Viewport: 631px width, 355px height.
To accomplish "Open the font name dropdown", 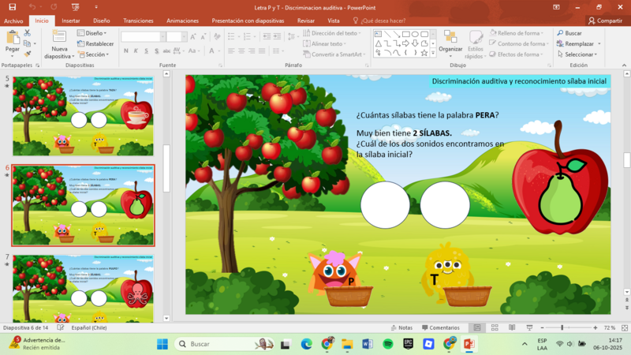I will [x=163, y=37].
